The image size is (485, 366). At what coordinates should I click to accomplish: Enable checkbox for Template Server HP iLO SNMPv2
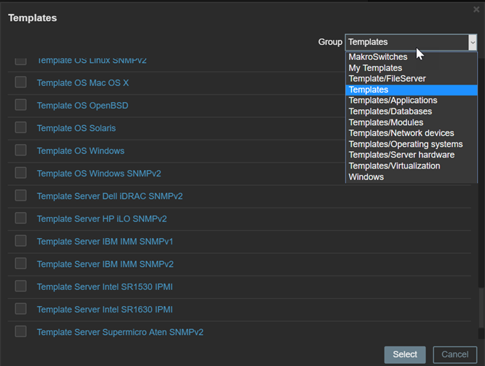point(21,218)
